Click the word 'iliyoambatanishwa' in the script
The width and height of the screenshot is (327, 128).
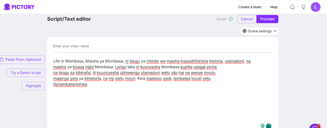(70, 85)
